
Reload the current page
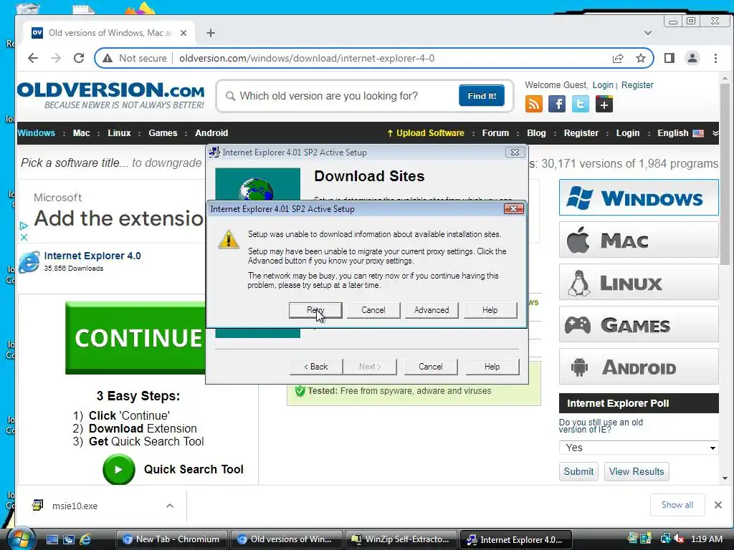coord(79,58)
